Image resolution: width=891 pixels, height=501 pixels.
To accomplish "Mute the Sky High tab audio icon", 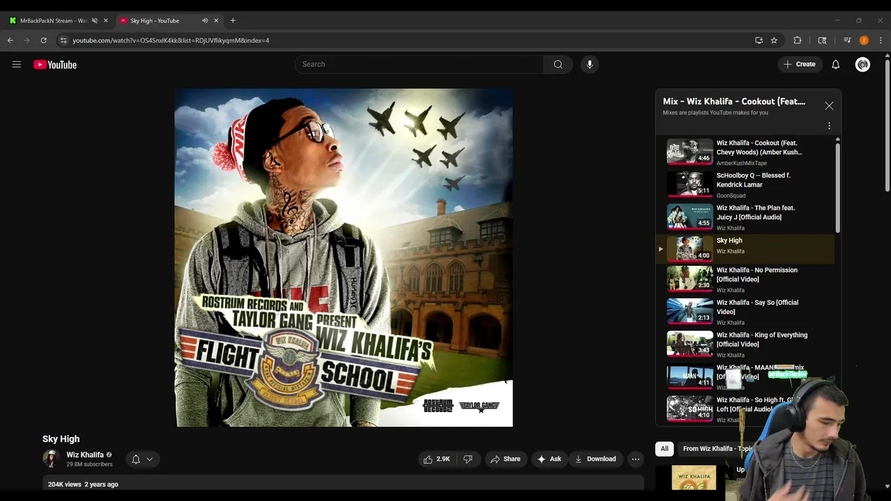I will (205, 21).
